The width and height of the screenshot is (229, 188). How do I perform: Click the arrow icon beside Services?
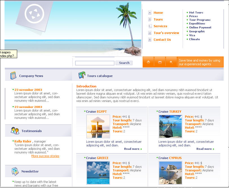150,26
